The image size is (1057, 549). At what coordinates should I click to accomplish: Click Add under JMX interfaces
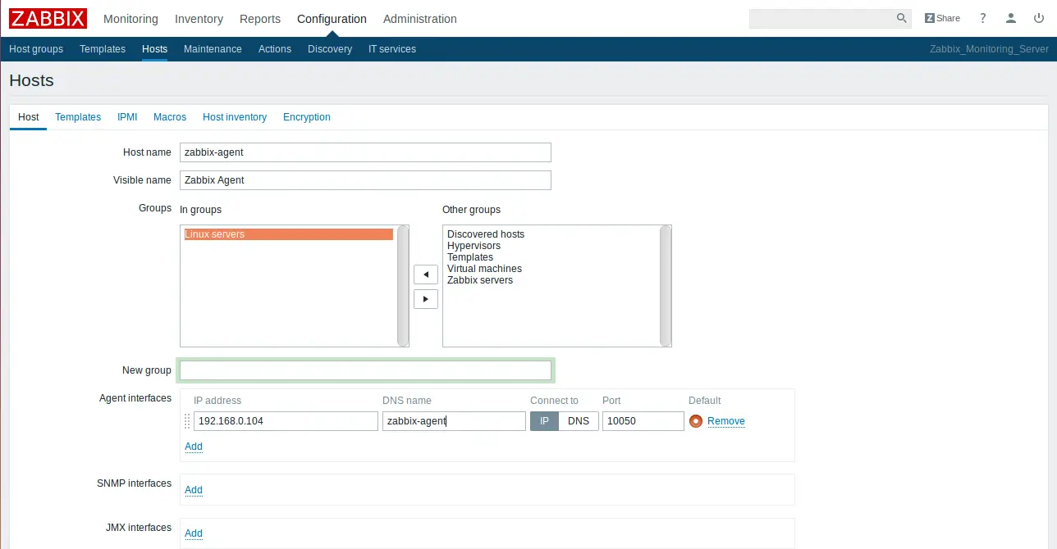point(194,533)
